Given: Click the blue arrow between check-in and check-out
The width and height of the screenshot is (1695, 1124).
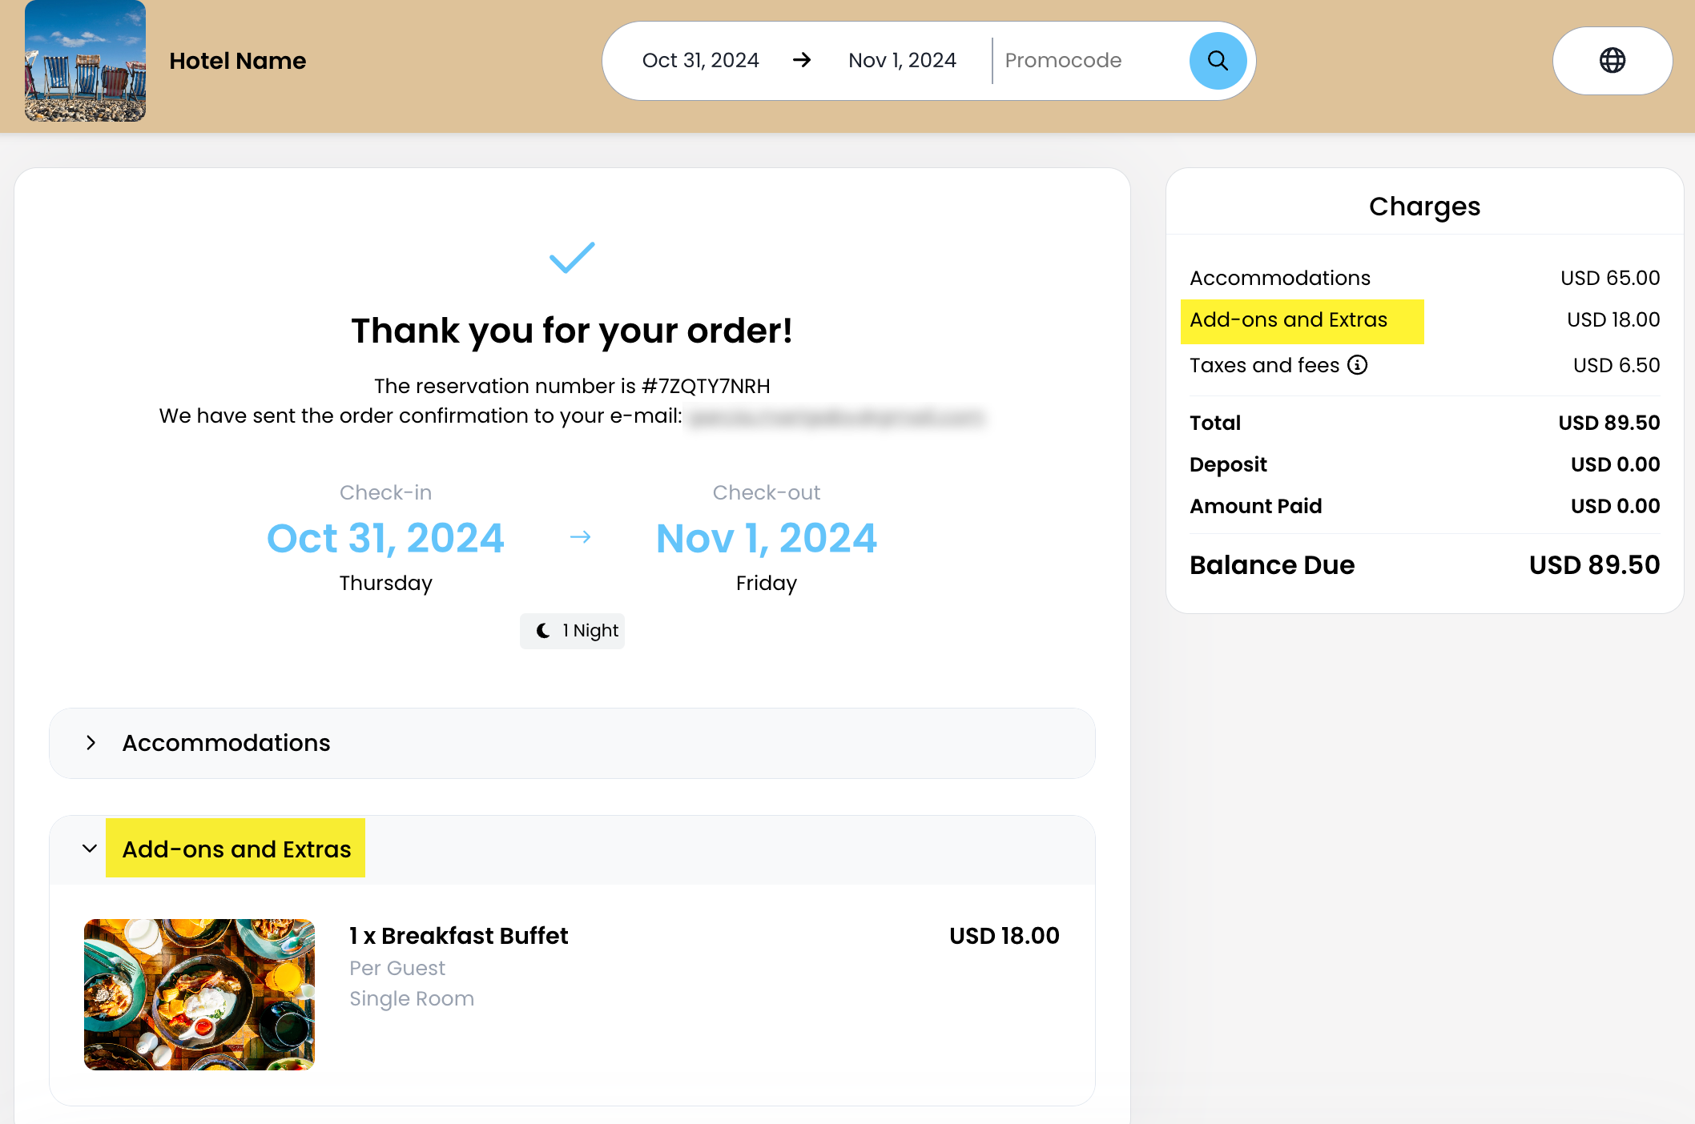Looking at the screenshot, I should click(x=580, y=537).
